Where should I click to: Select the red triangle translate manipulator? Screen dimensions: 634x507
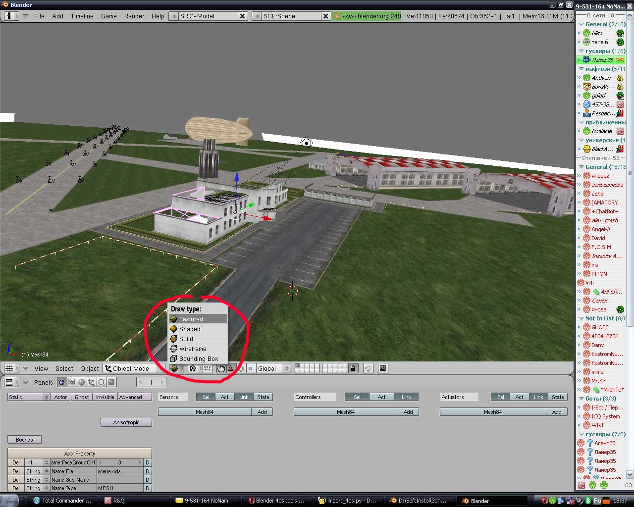[230, 368]
